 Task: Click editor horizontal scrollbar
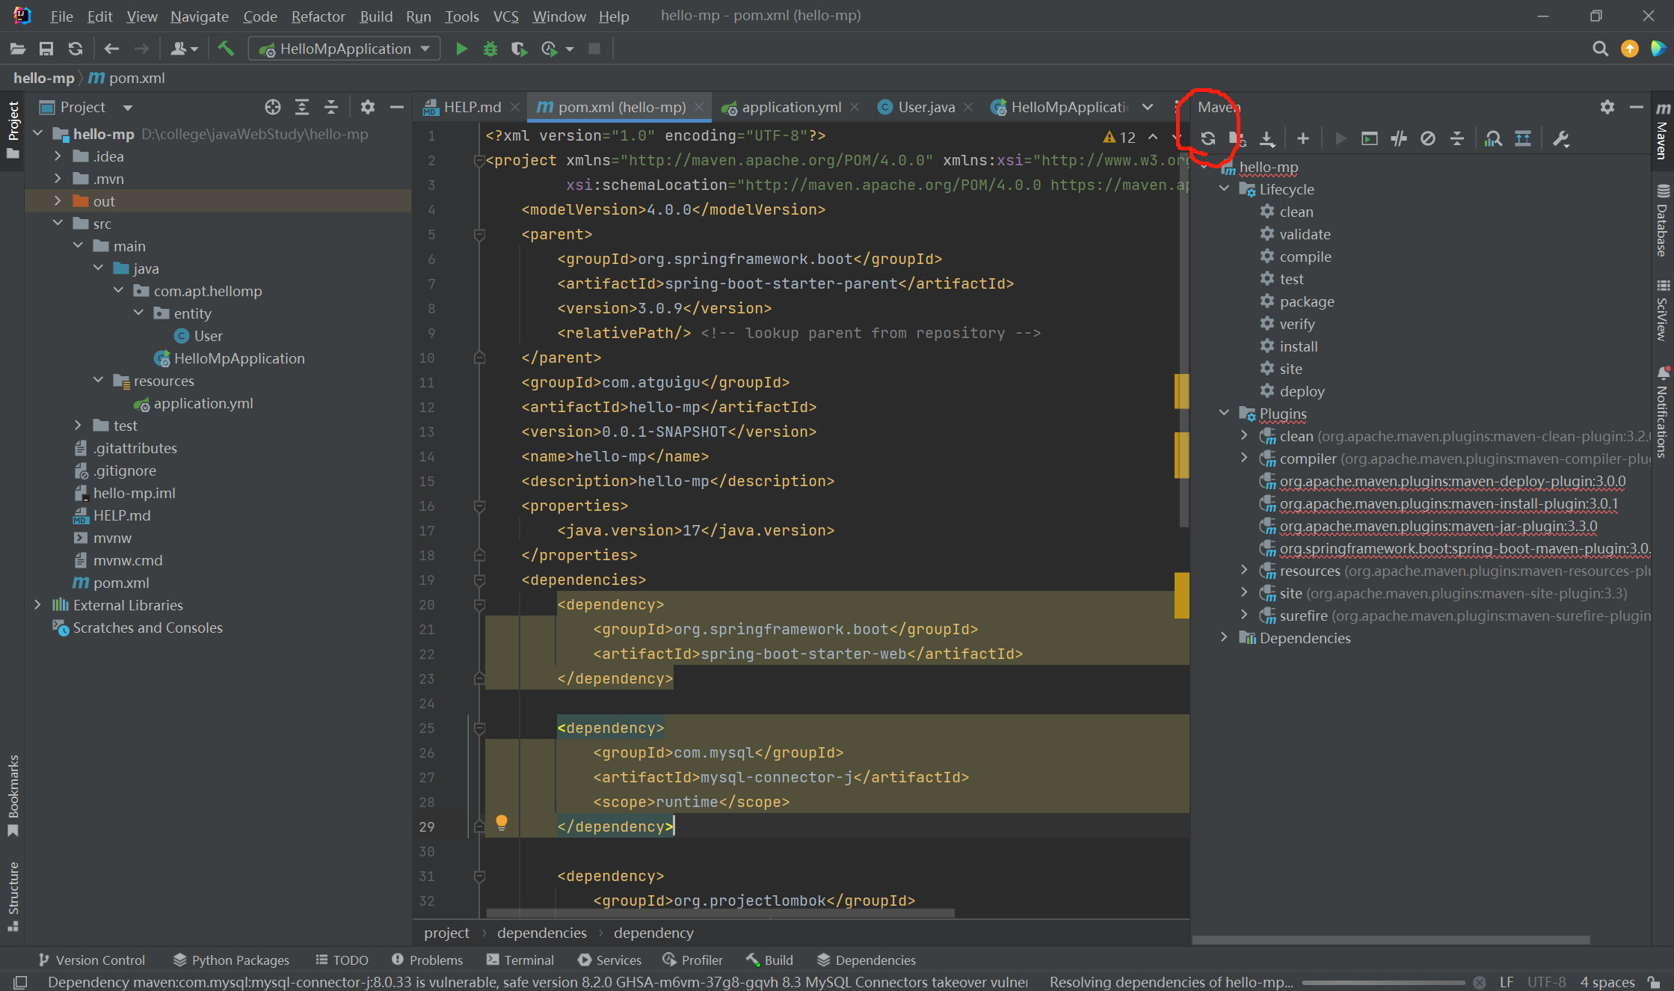(720, 913)
